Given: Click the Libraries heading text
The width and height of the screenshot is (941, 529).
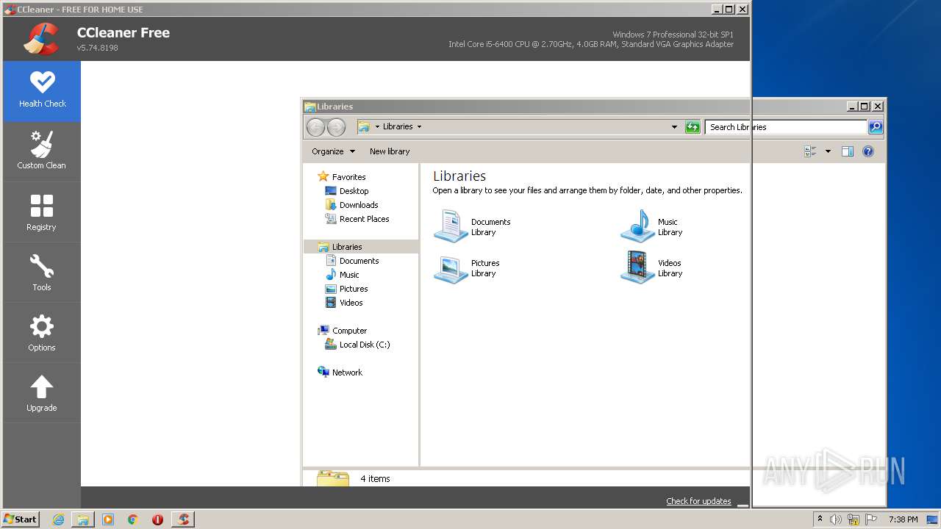Looking at the screenshot, I should (459, 176).
